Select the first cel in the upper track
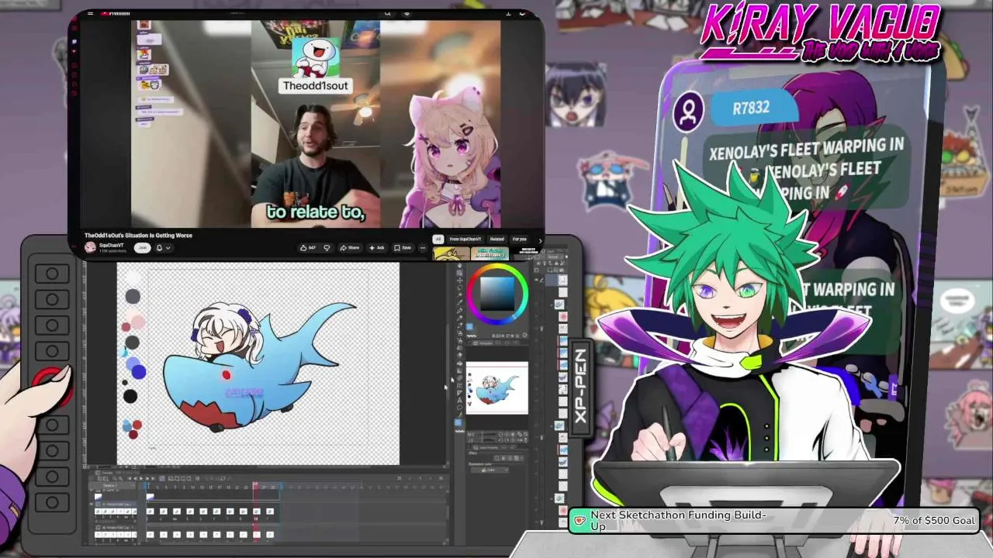This screenshot has height=558, width=993. coord(150,511)
